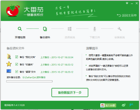This screenshot has height=110, width=140.
Task: Click the 备份资料 step label
Action: (45, 37)
